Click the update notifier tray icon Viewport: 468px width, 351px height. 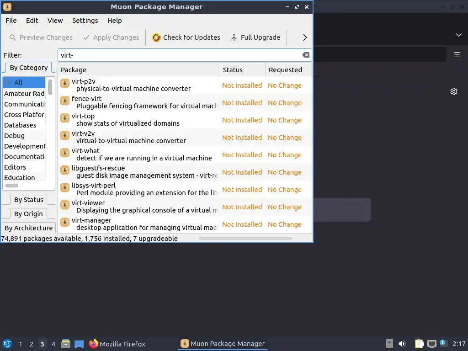(443, 343)
